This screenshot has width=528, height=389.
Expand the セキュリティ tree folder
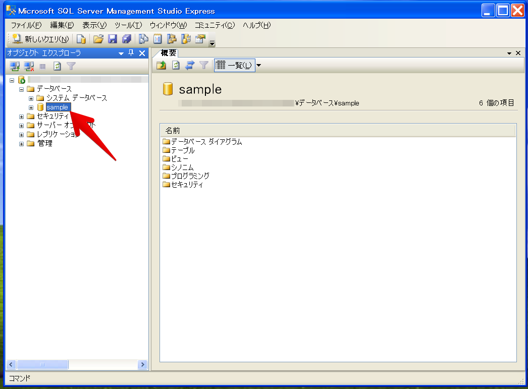22,117
